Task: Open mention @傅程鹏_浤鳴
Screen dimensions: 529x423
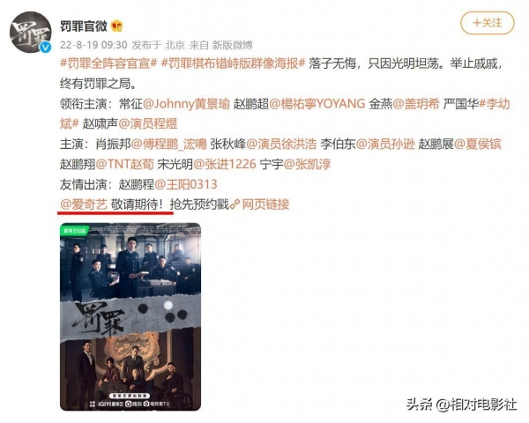Action: tap(168, 144)
